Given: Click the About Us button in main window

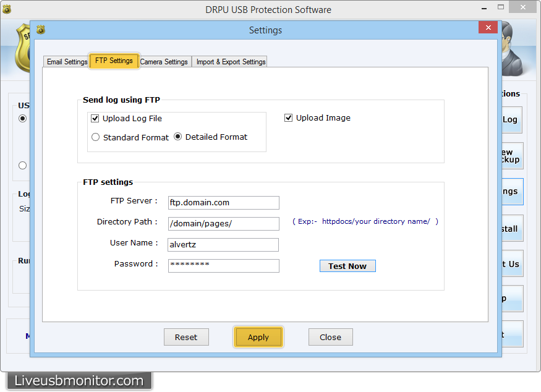Looking at the screenshot, I should [x=513, y=263].
